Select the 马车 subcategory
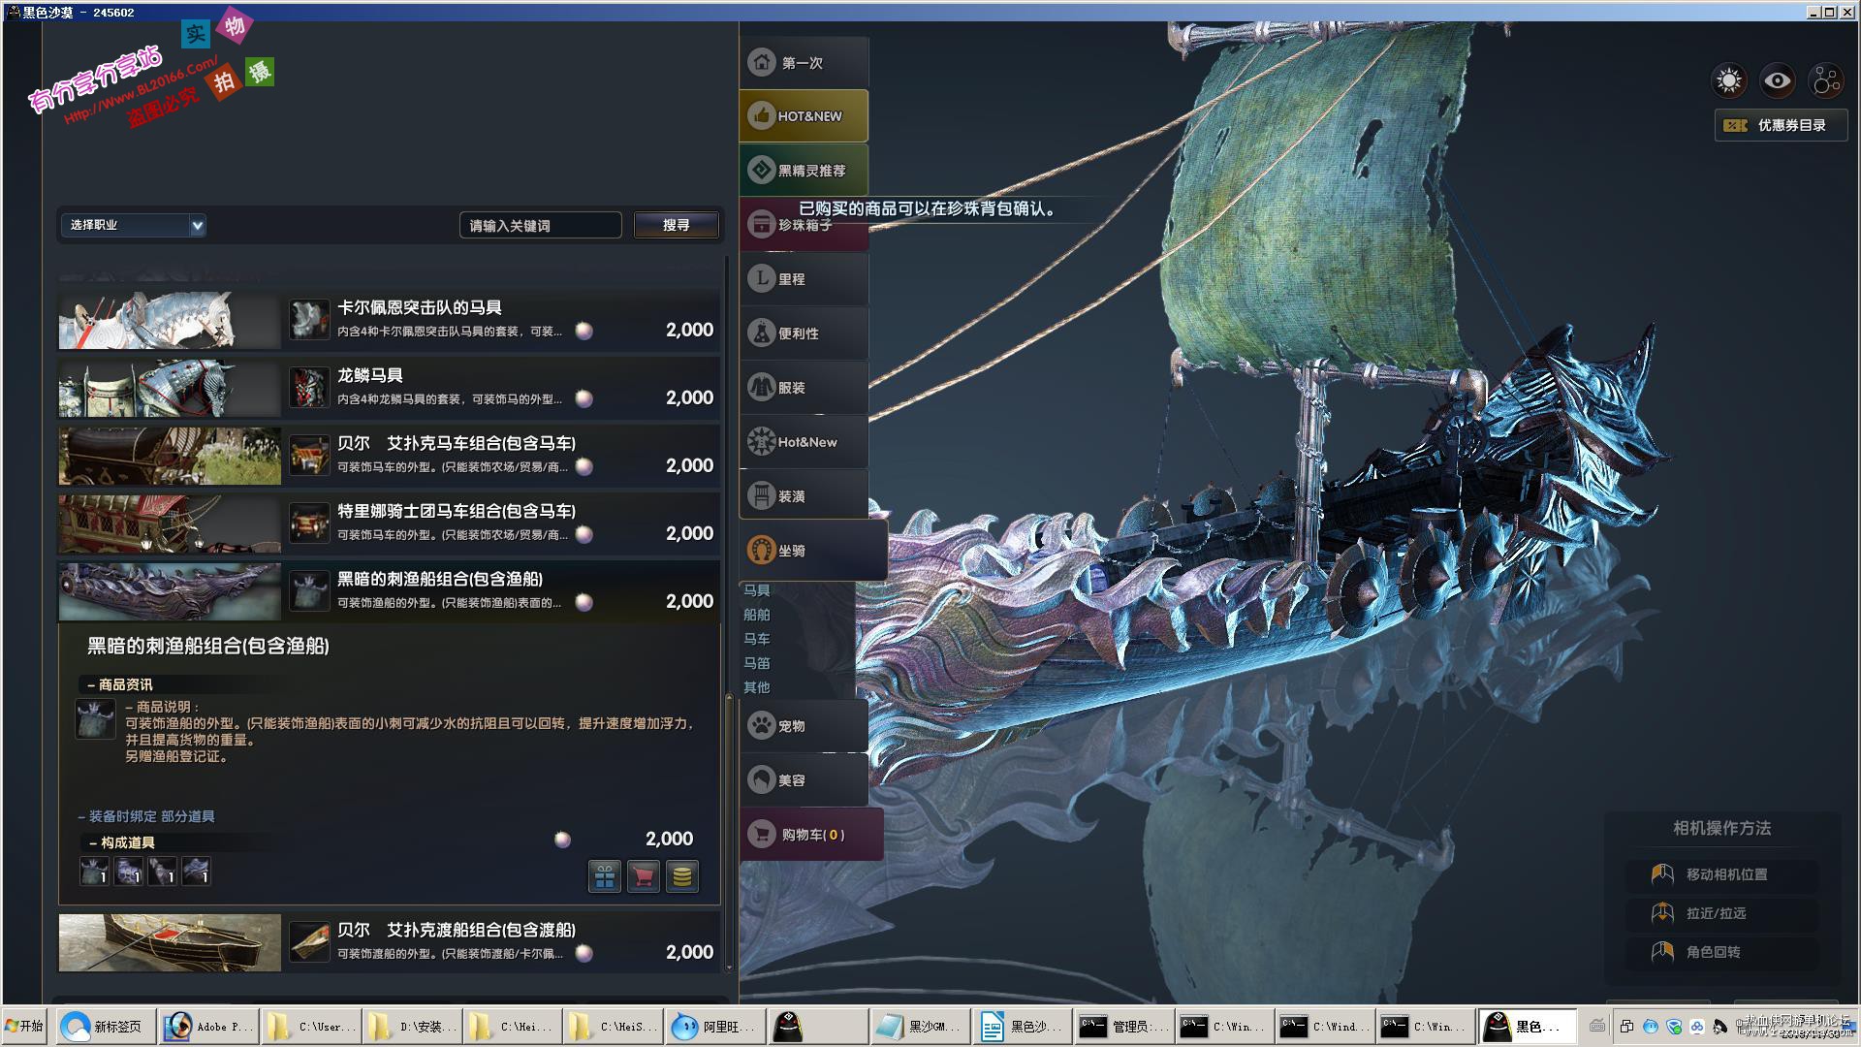1861x1047 pixels. 757,639
